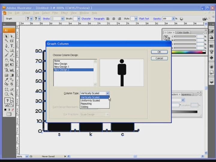The width and height of the screenshot is (216, 162).
Task: Click the Flash Text link
Action: click(144, 19)
